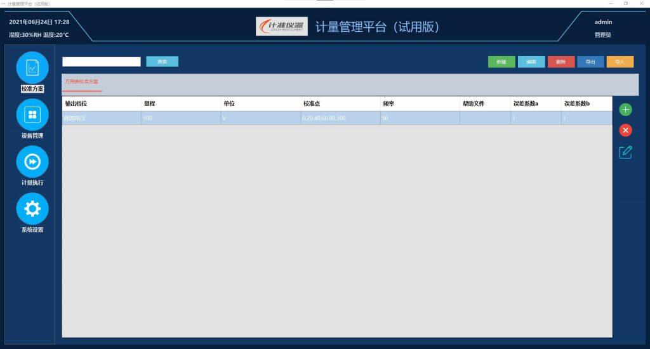Open 校准方案 calibration scheme sidebar icon

coord(32,67)
